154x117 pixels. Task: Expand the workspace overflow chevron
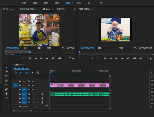pyautogui.click(x=101, y=3)
